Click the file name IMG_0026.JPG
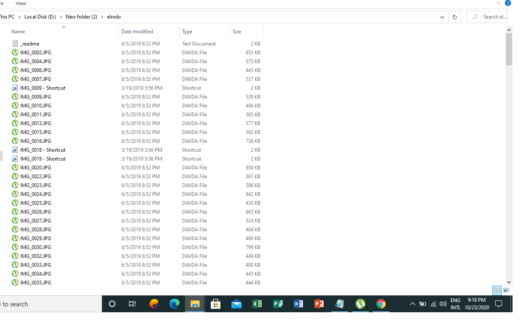Viewport: 521px width, 327px height. click(35, 212)
